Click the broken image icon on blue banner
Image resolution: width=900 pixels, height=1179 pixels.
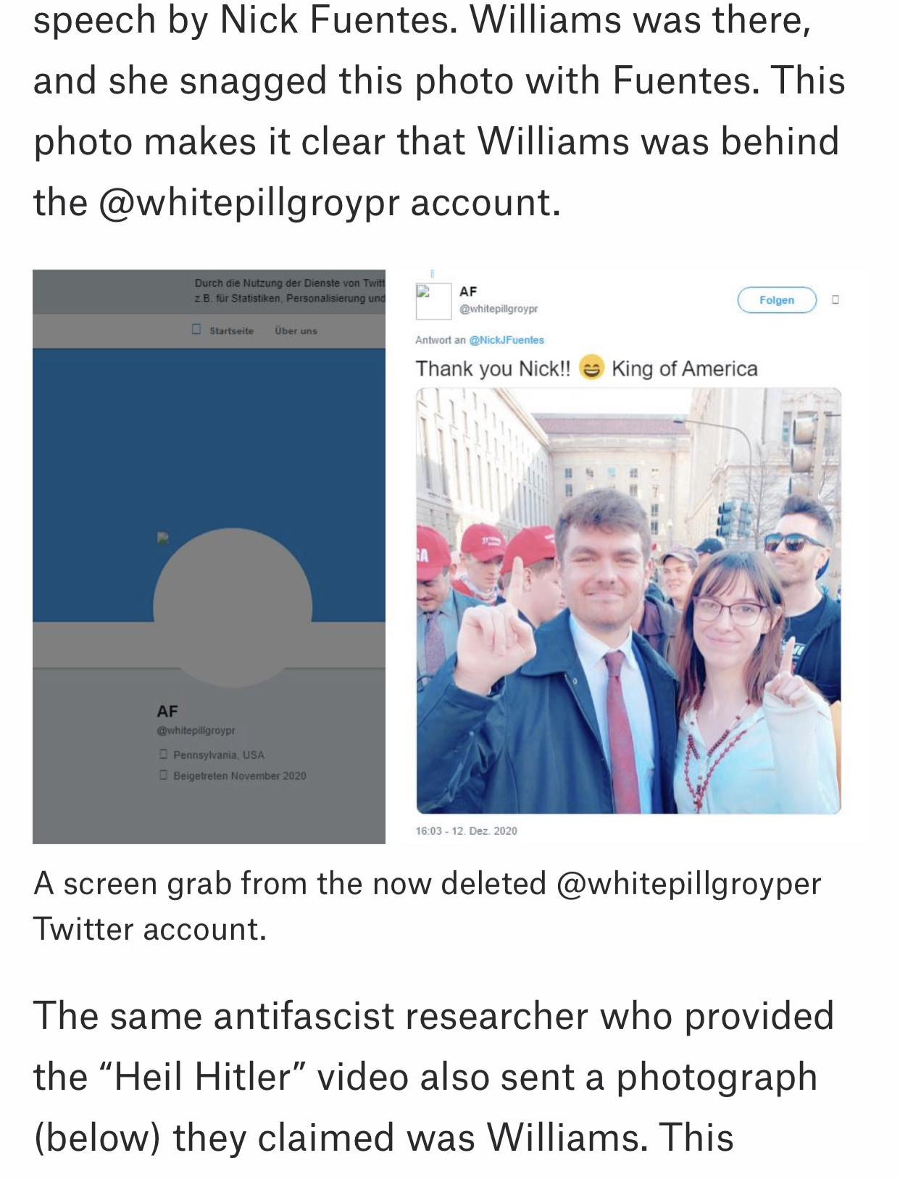[163, 538]
